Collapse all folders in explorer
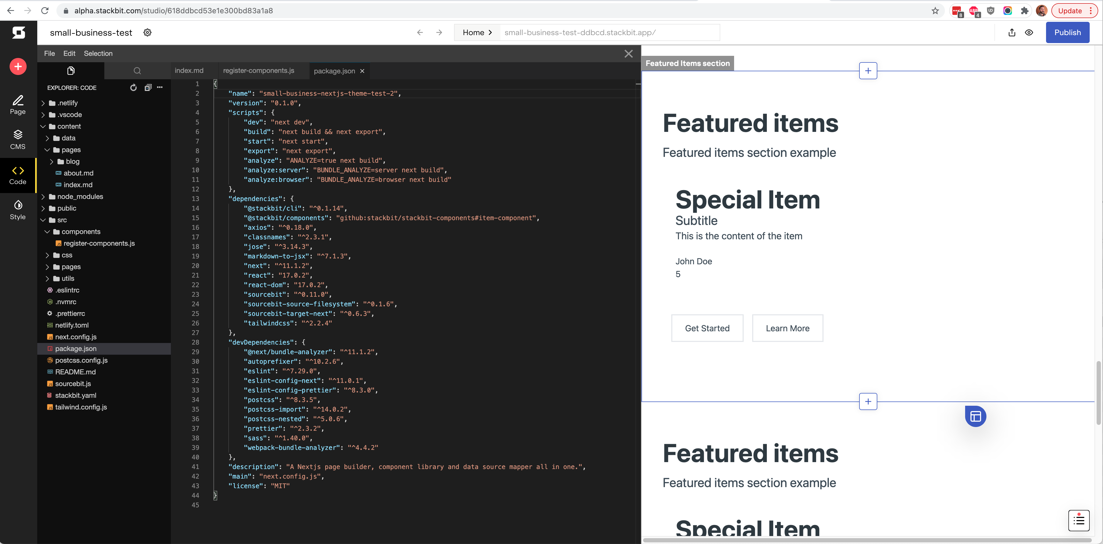The image size is (1103, 544). (148, 87)
